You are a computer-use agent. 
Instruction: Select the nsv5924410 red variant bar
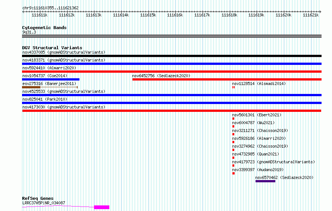172,72
